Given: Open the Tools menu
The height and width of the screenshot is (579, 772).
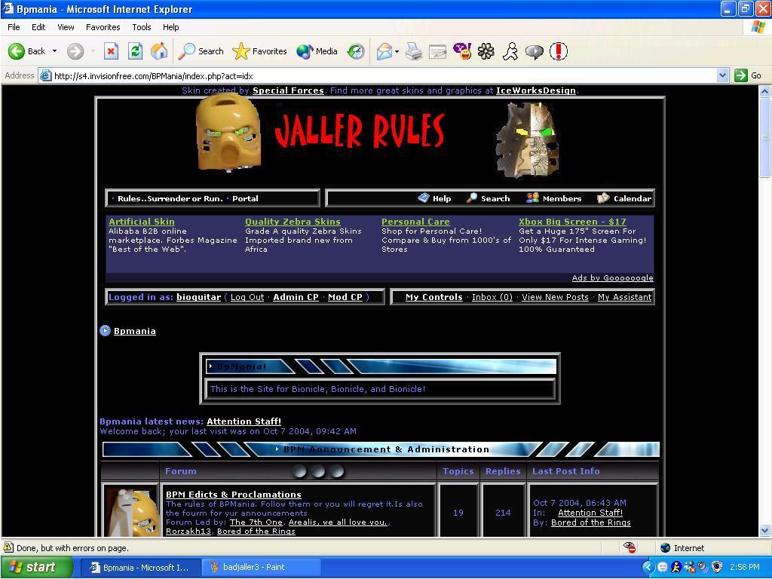Looking at the screenshot, I should tap(141, 27).
